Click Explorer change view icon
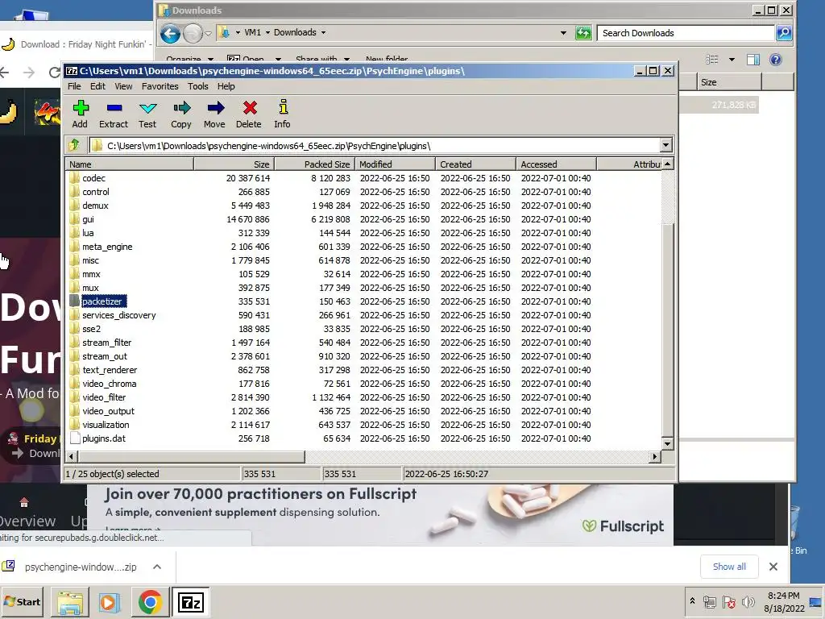This screenshot has height=619, width=825. click(x=712, y=60)
